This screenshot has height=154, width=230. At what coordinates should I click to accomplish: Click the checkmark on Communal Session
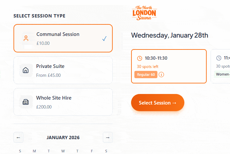[x=104, y=39]
